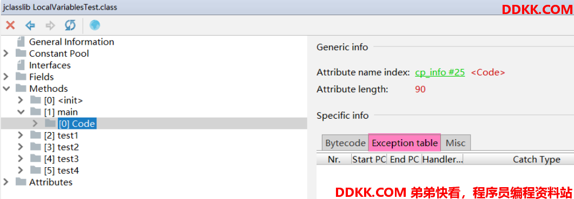The image size is (574, 199).
Task: Click the attribute length value 90
Action: tap(420, 89)
